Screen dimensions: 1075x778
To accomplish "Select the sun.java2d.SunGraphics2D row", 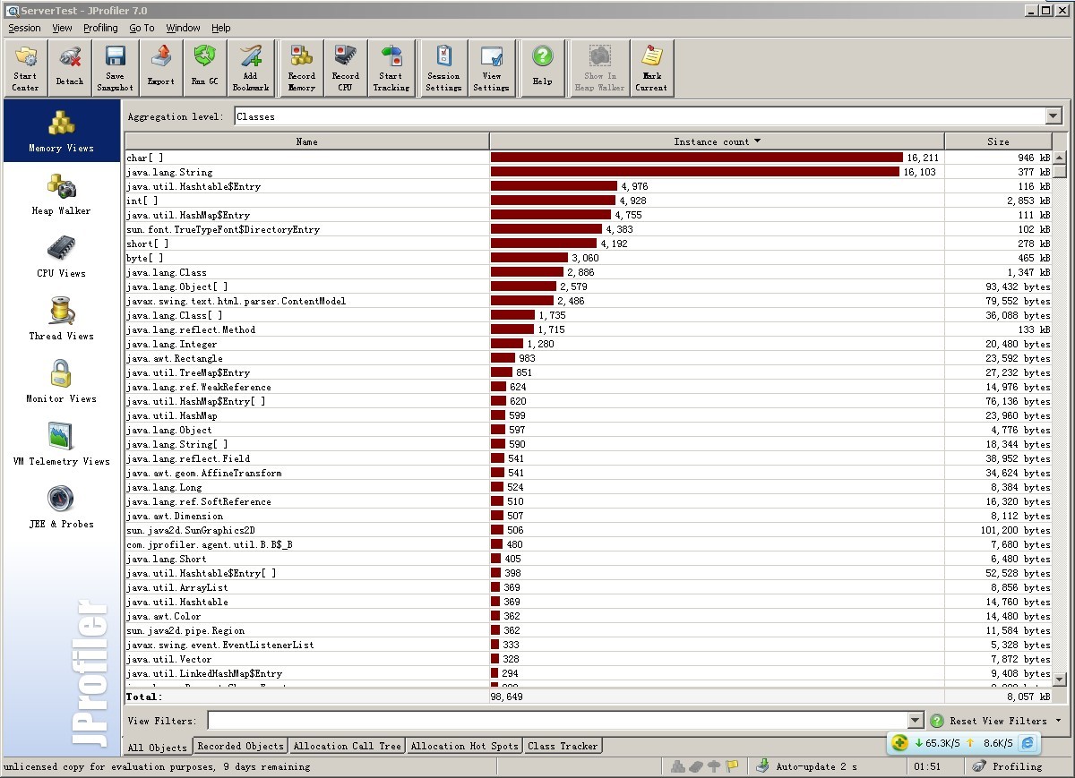I will coord(589,530).
